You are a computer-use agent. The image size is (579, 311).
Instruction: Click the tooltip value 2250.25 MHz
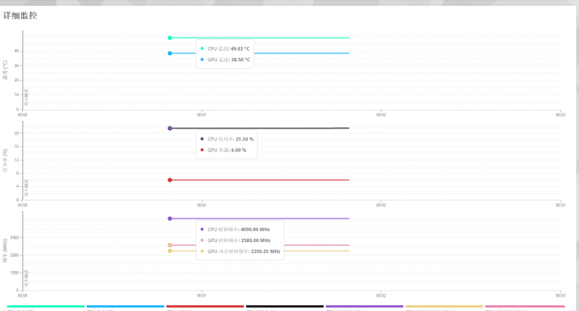[265, 252]
